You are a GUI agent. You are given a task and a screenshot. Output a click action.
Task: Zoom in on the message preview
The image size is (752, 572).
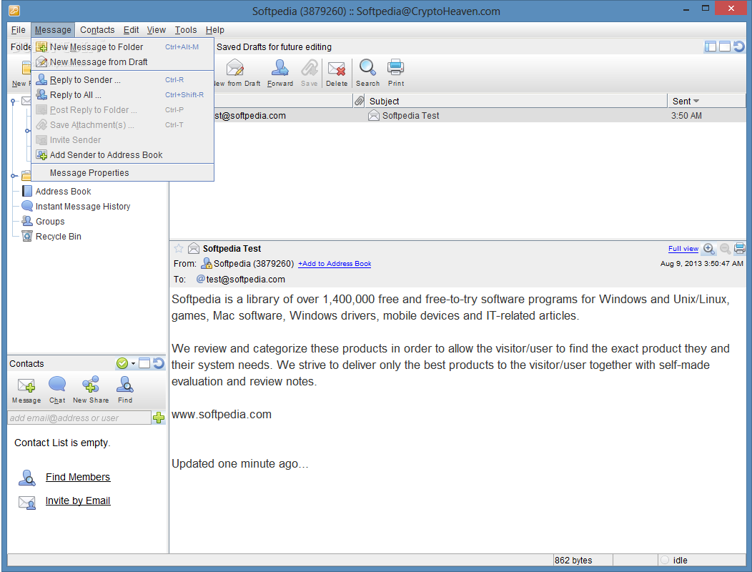pos(709,249)
